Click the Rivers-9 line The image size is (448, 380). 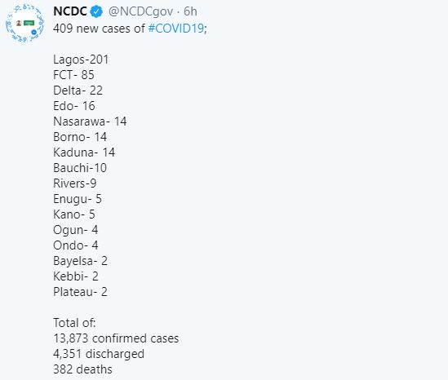click(75, 183)
